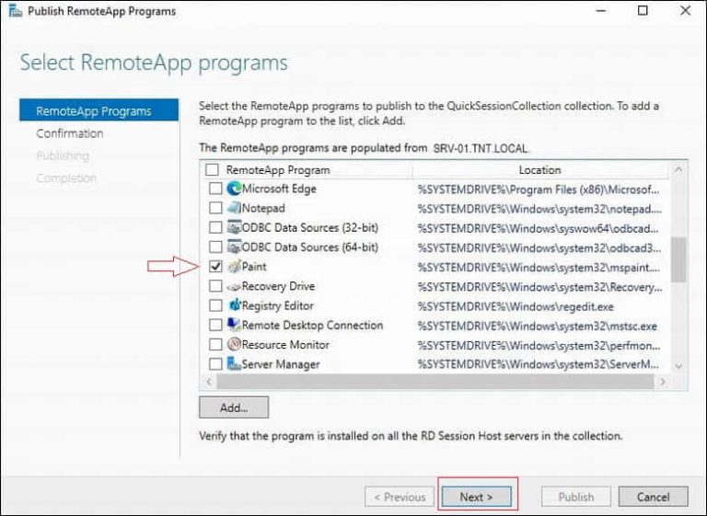This screenshot has width=707, height=516.
Task: Click the Resource Monitor icon
Action: [x=234, y=345]
